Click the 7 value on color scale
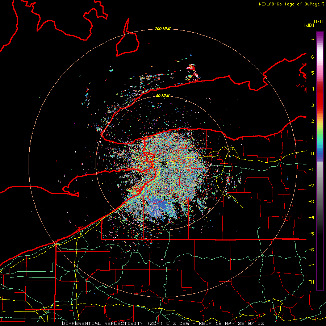The image size is (326, 326). pyautogui.click(x=313, y=41)
